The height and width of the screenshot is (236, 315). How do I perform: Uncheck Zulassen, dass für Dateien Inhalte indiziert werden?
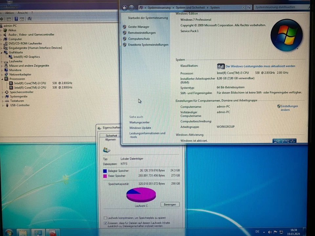pyautogui.click(x=105, y=223)
